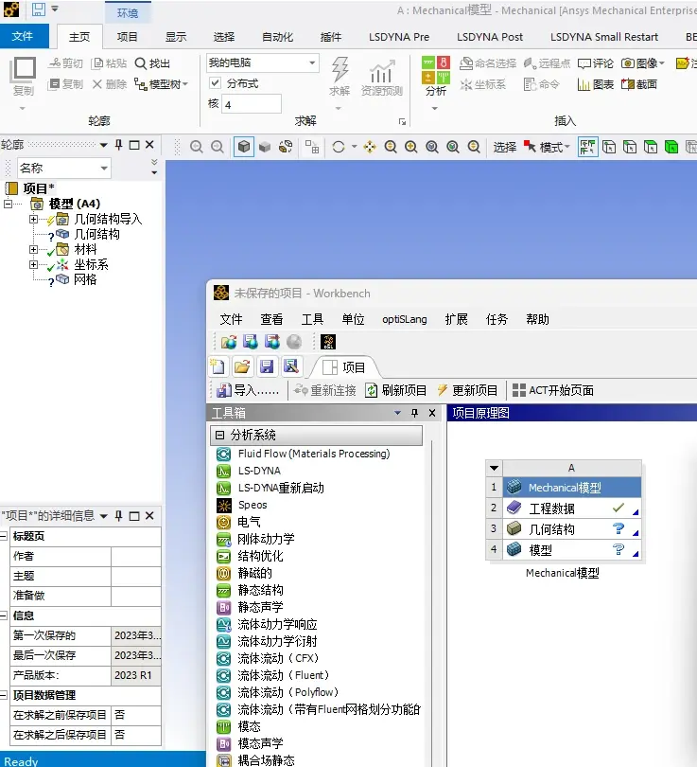The image size is (697, 767).
Task: Expand the Materials (材料) tree node
Action: tap(33, 249)
